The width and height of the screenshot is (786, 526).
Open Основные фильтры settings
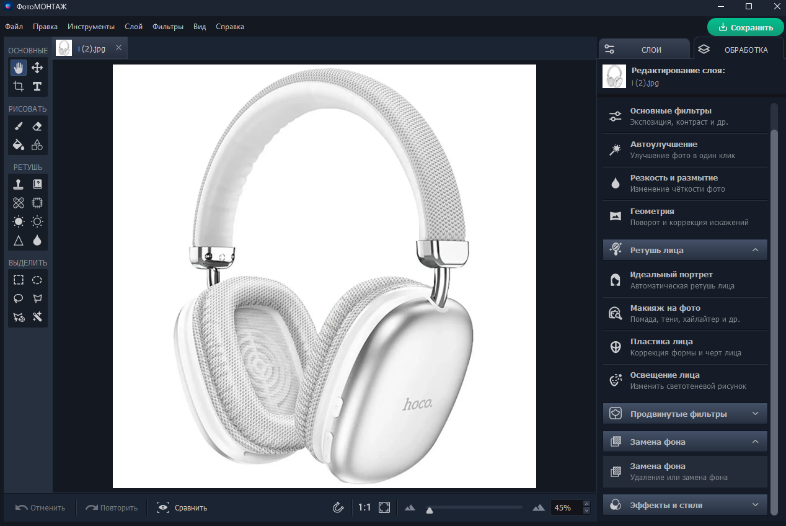[x=685, y=117]
